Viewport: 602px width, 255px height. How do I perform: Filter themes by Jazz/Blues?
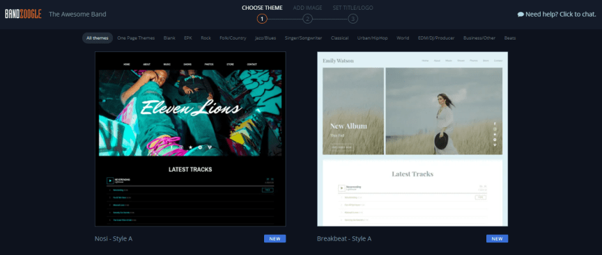pos(265,38)
